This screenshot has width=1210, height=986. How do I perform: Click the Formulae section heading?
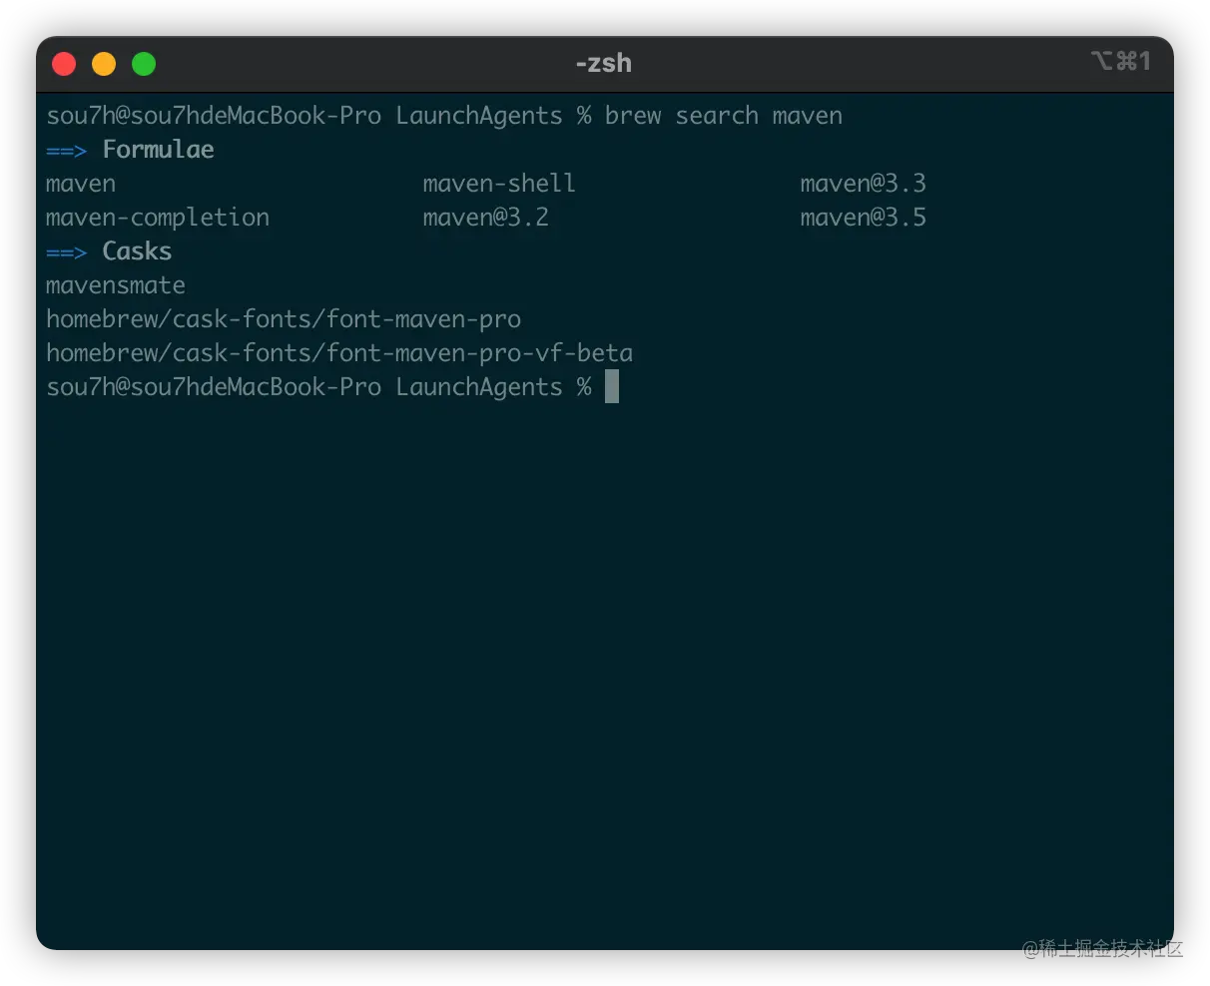click(x=158, y=150)
